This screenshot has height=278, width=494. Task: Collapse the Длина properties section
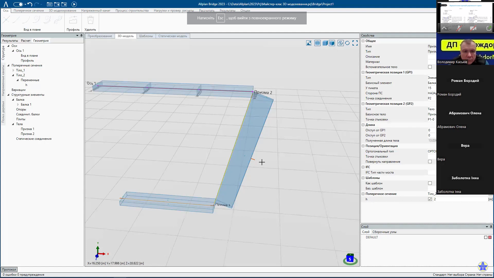pos(363,125)
